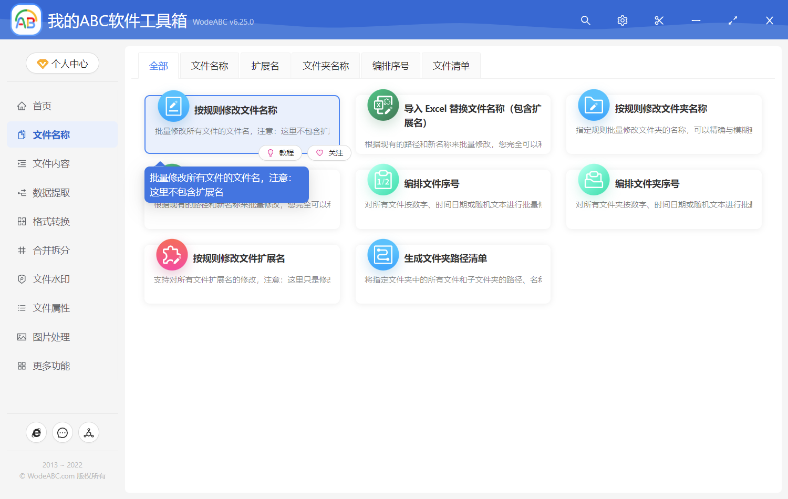788x499 pixels.
Task: Open the 按规则修改文件名称 pencil icon
Action: (x=173, y=106)
